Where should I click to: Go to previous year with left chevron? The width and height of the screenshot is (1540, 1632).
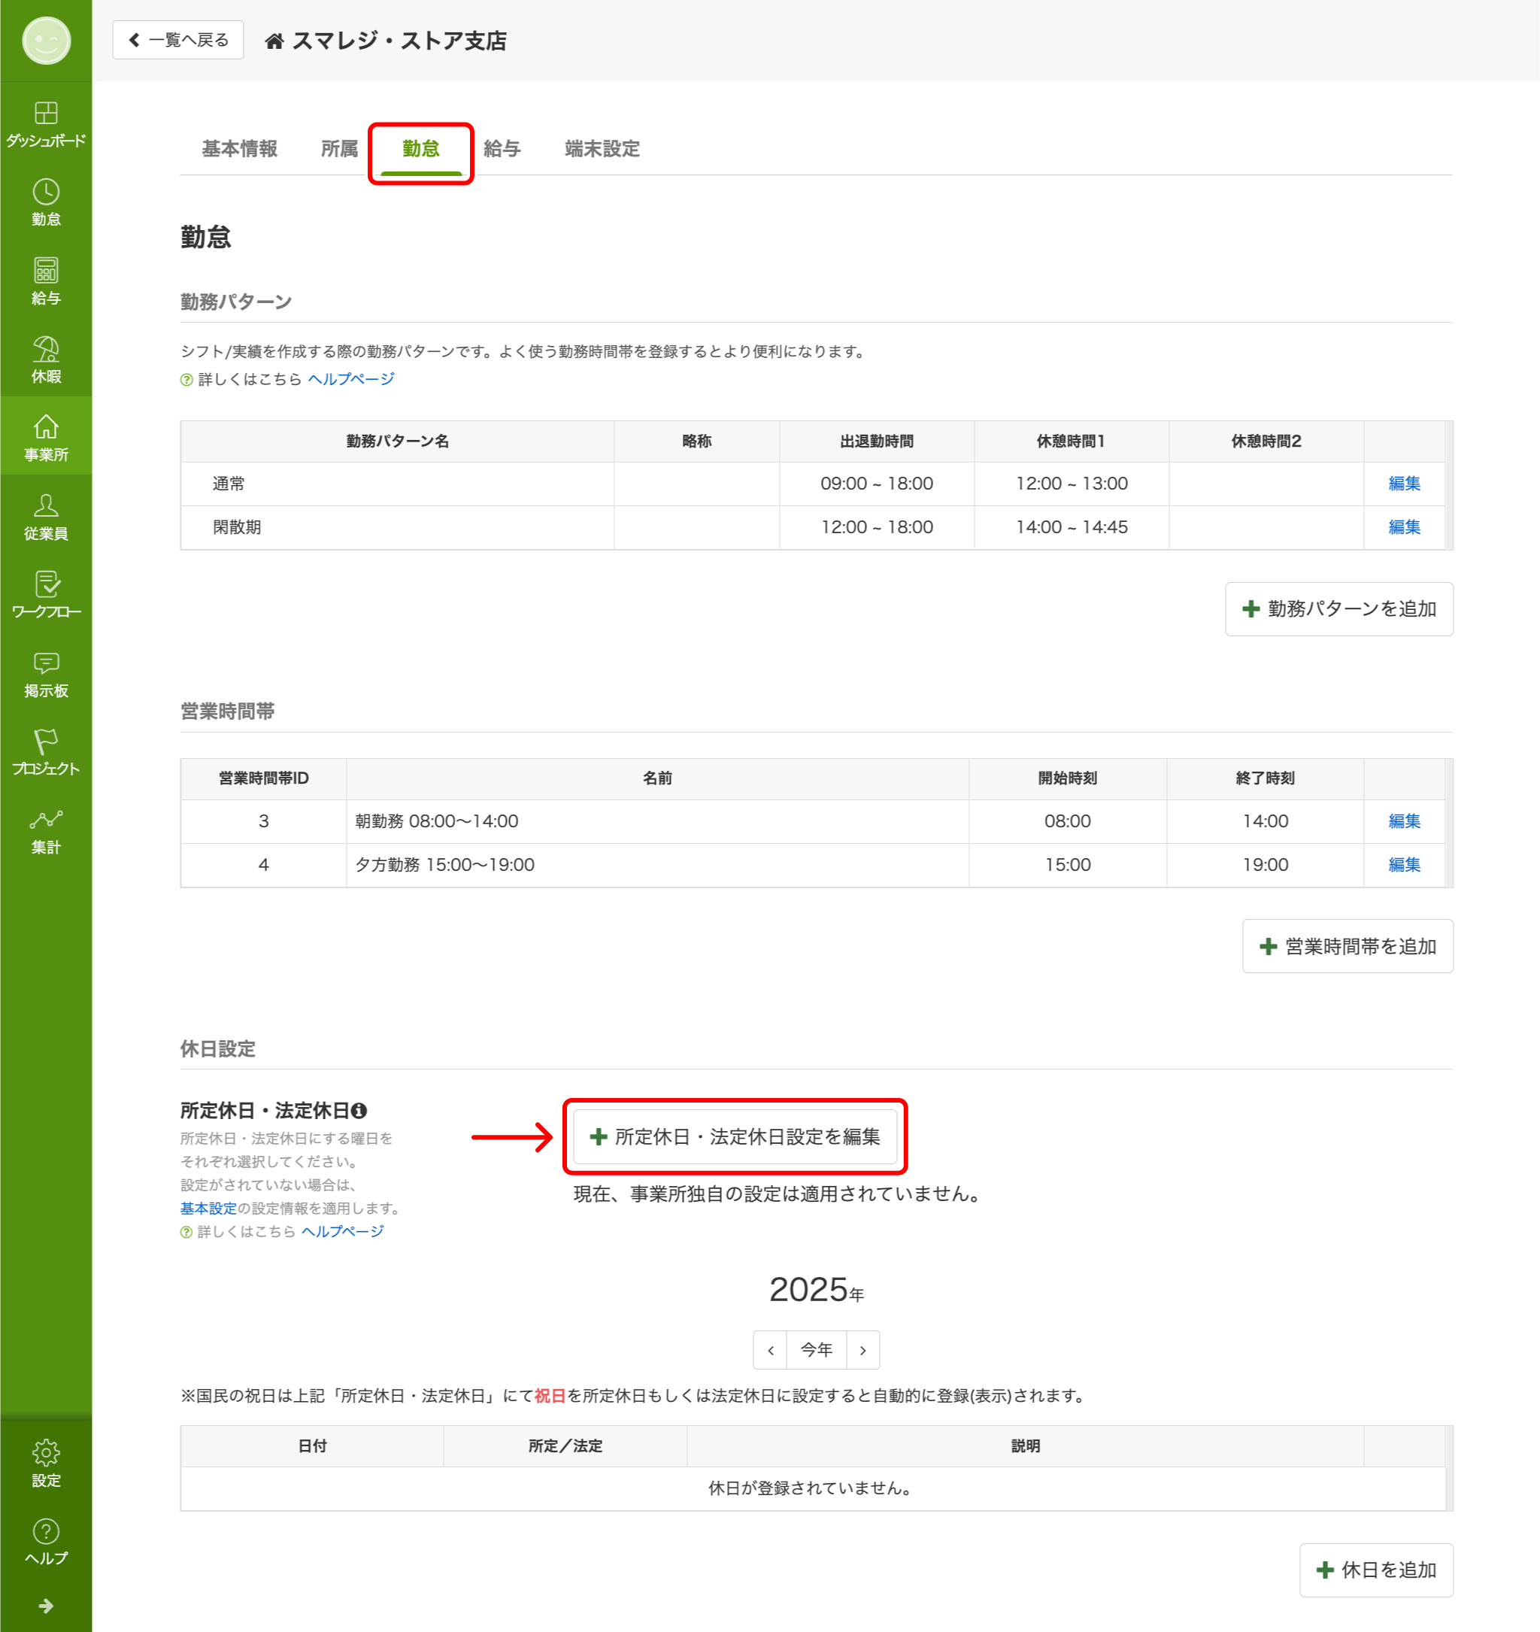pos(770,1351)
